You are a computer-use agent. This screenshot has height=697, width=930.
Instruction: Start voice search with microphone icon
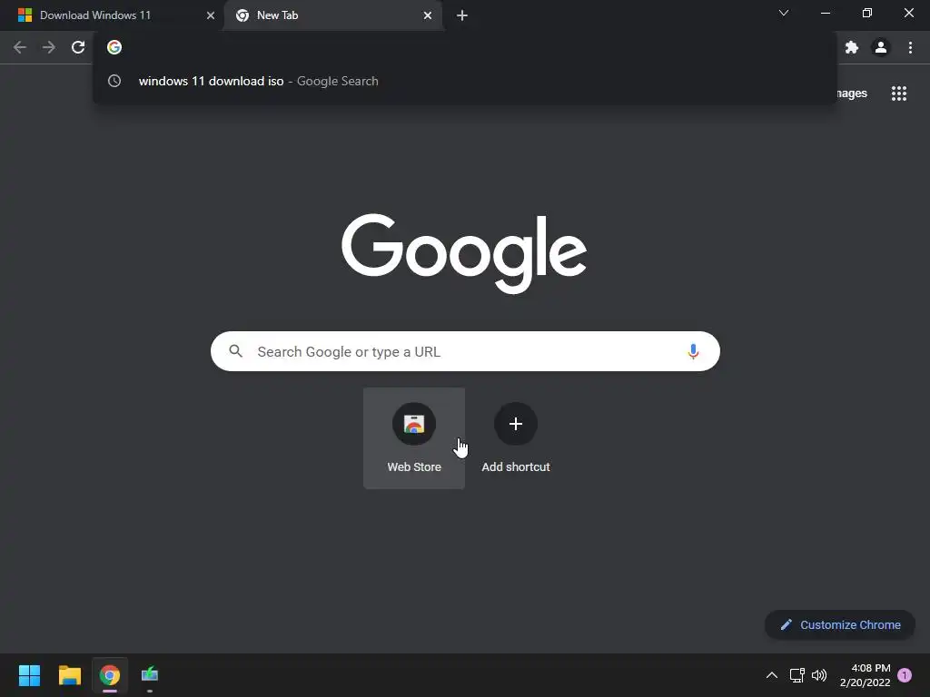(693, 351)
